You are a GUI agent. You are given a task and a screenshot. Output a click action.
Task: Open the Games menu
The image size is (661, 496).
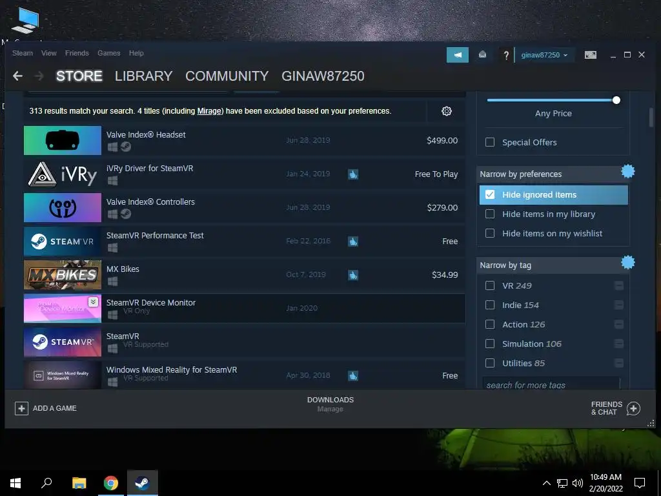108,53
